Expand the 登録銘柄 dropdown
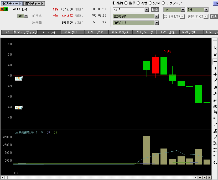The image size is (218, 180). tap(157, 16)
